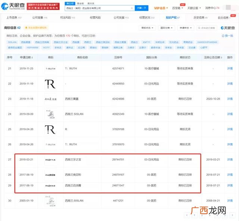The image size is (239, 221).
Task: Sort by 注册公告日期 column arrows
Action: 221,57
